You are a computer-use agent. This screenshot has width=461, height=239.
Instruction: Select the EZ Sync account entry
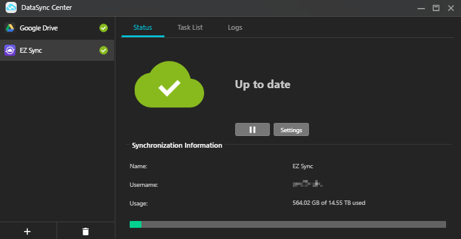point(57,50)
